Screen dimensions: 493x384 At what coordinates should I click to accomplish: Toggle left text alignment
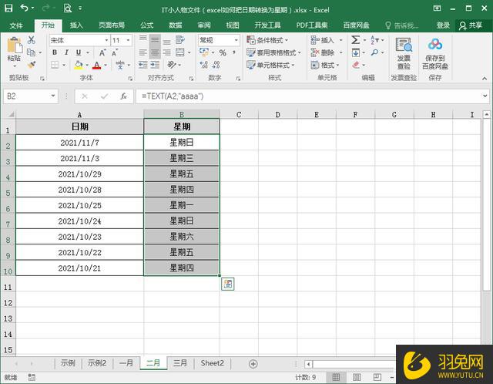click(x=143, y=52)
